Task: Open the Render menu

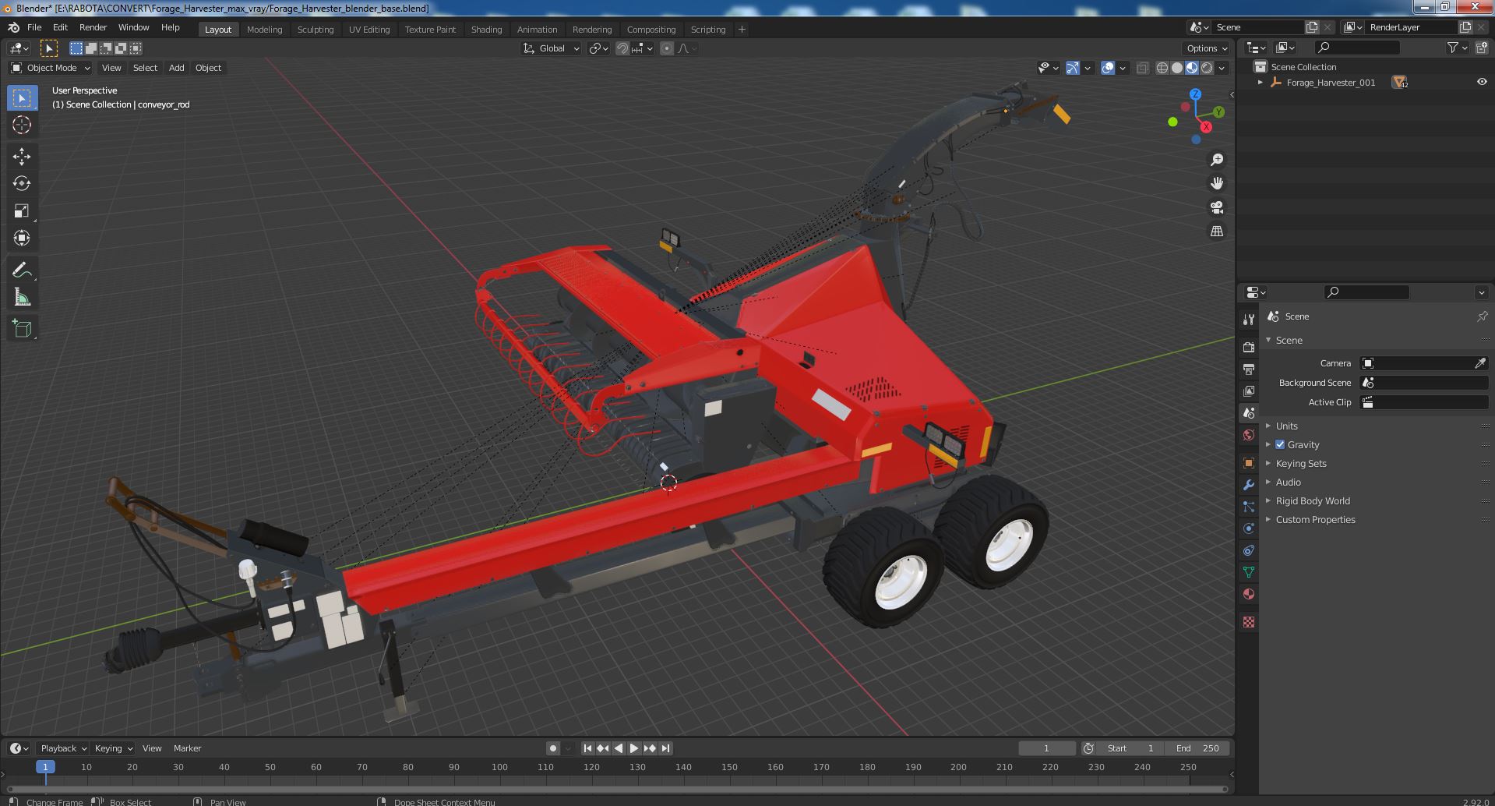Action: click(x=93, y=27)
